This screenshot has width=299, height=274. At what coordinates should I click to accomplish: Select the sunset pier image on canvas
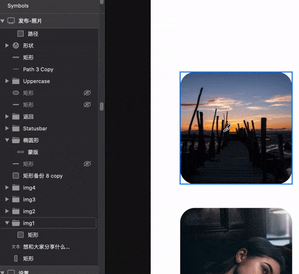pos(236,128)
